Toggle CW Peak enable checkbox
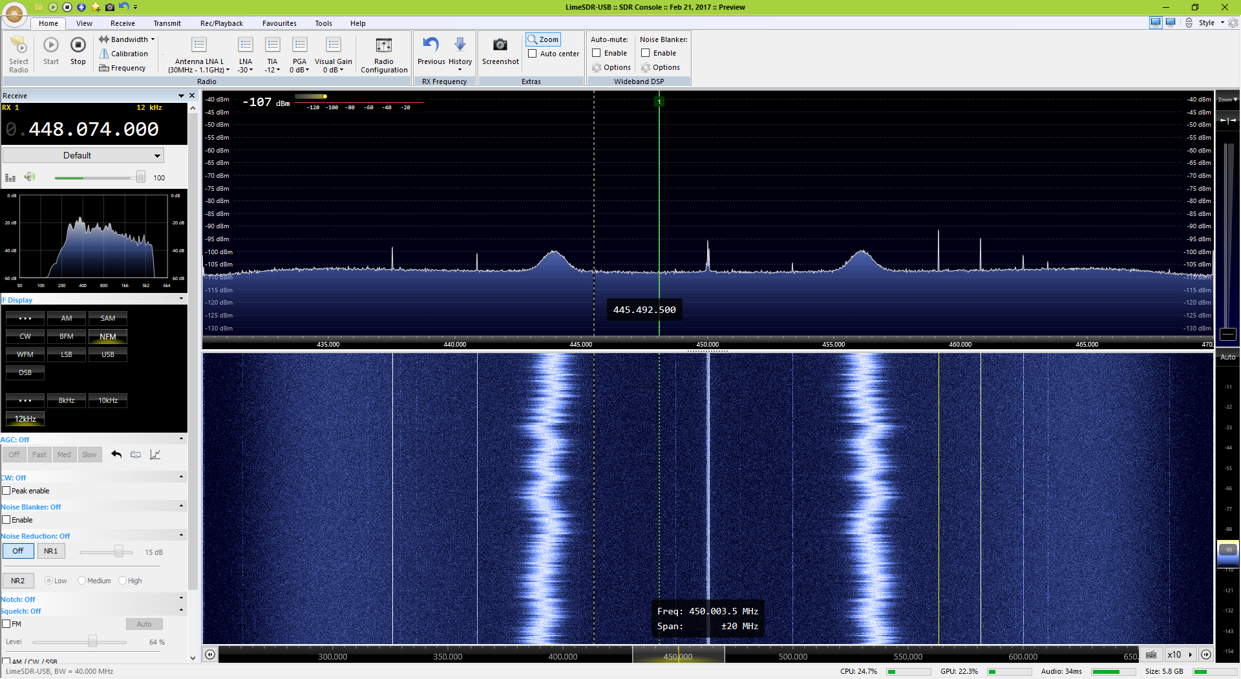The width and height of the screenshot is (1241, 679). pos(6,491)
